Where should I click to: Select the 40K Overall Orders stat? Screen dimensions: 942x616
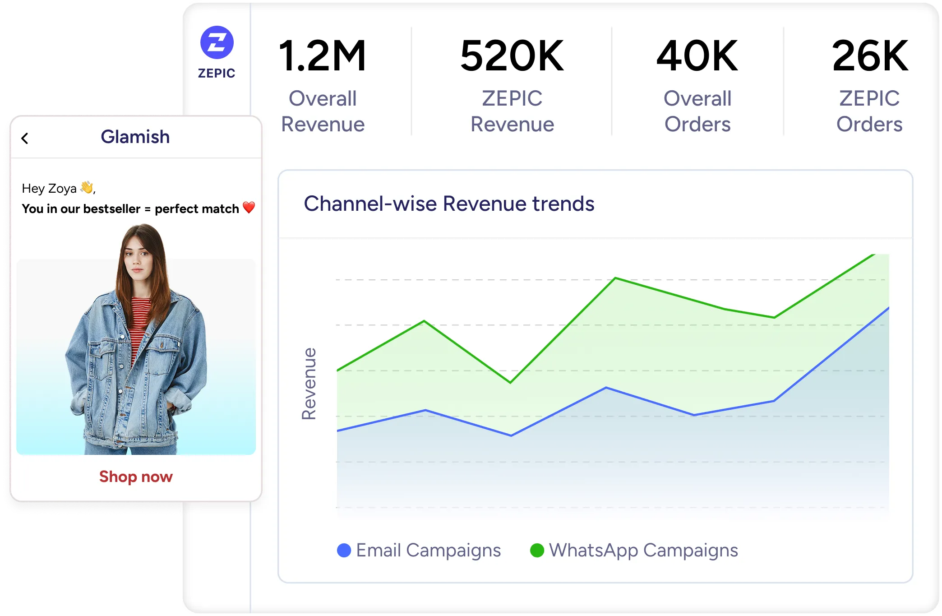(x=697, y=85)
